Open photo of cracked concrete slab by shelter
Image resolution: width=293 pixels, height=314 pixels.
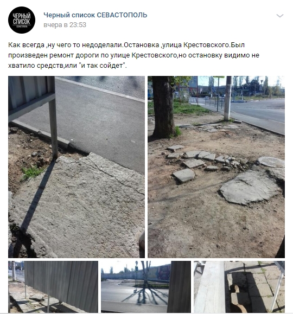pos(77,167)
